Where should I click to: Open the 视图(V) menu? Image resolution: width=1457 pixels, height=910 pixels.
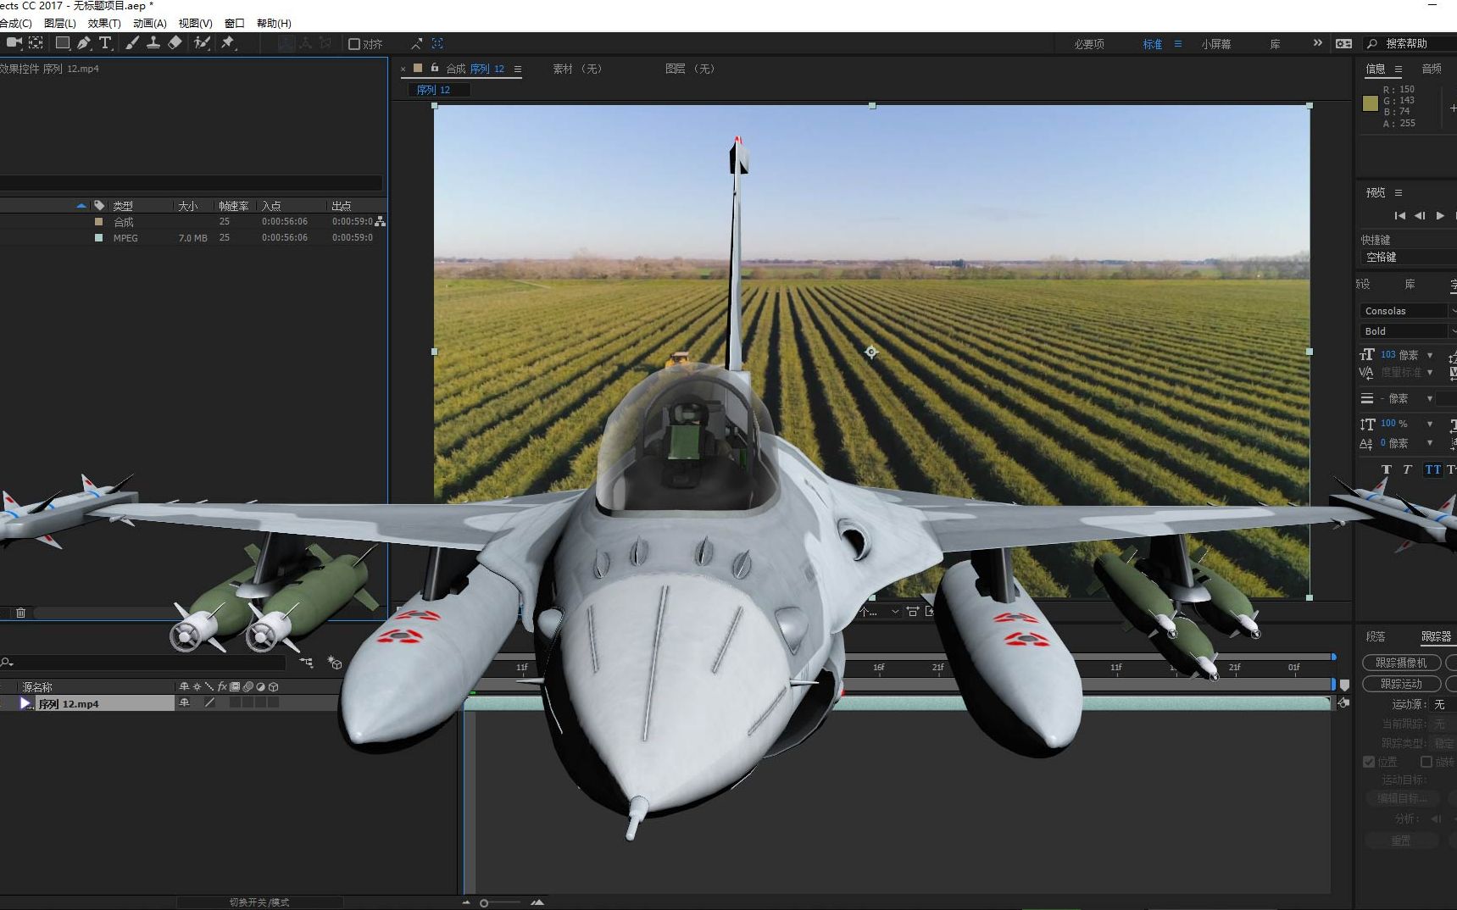tap(195, 24)
